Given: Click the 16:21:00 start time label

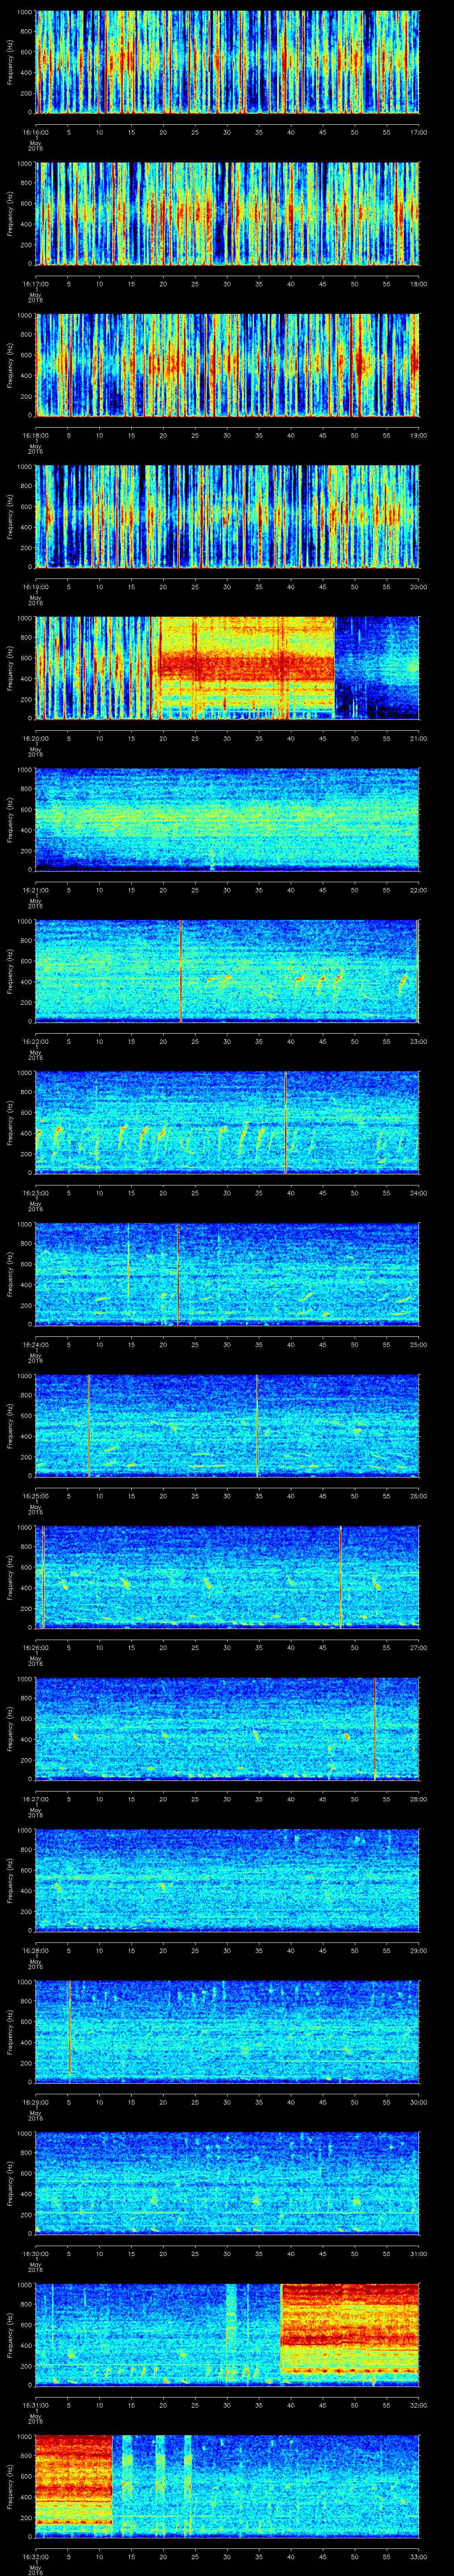Looking at the screenshot, I should [35, 890].
